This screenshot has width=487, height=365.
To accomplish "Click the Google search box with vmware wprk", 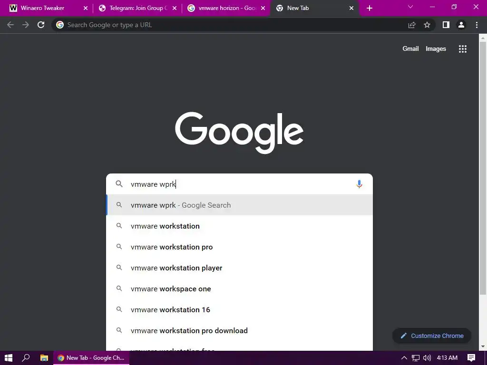I will [240, 184].
